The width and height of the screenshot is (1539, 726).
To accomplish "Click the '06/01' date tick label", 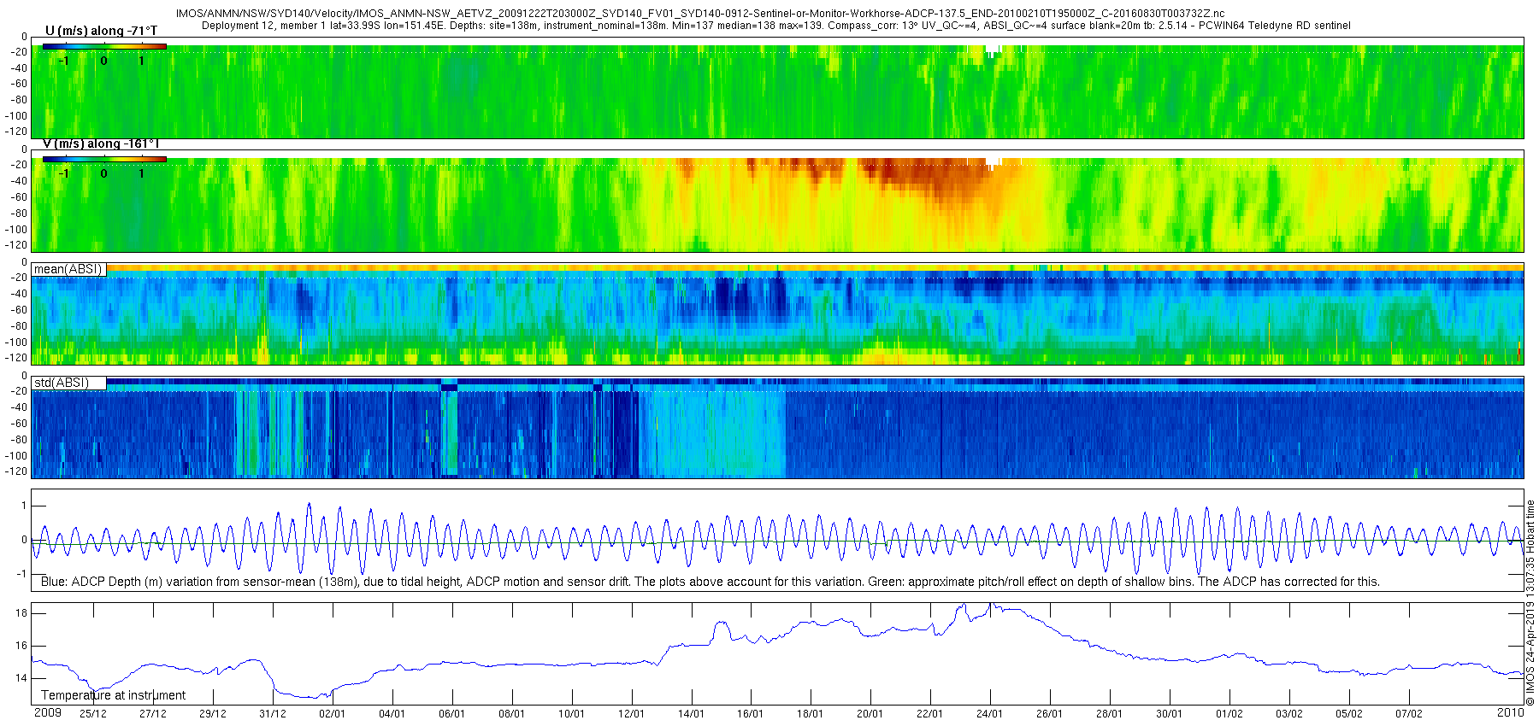I will coord(451,714).
